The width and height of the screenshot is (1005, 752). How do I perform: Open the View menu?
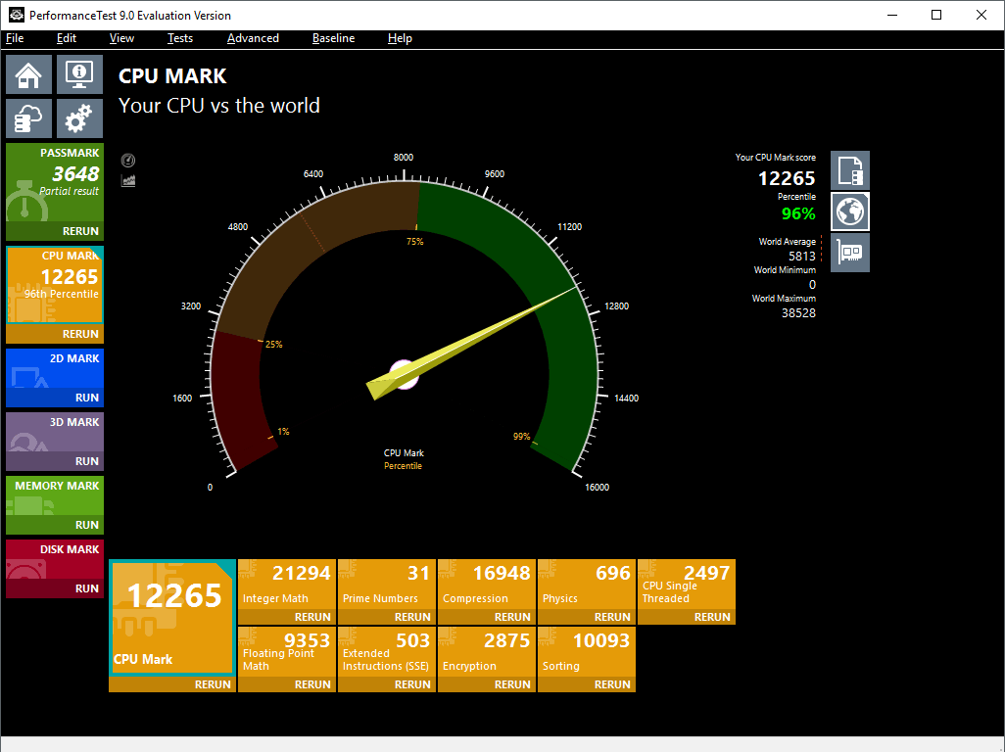click(121, 38)
